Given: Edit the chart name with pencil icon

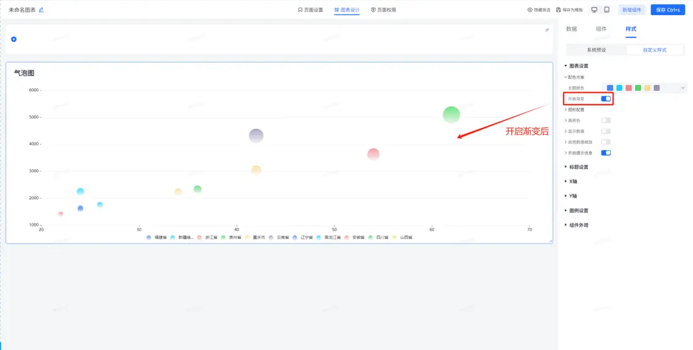Looking at the screenshot, I should 41,9.
